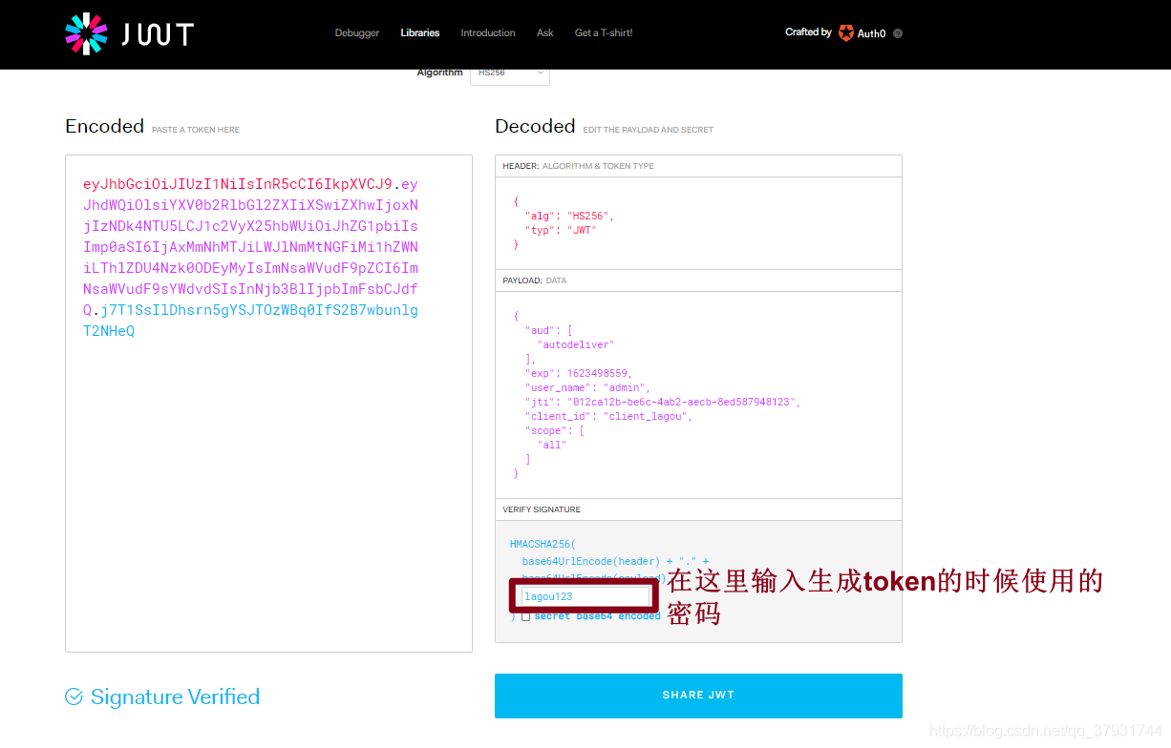The height and width of the screenshot is (748, 1171).
Task: Click the red header part of token
Action: (238, 184)
